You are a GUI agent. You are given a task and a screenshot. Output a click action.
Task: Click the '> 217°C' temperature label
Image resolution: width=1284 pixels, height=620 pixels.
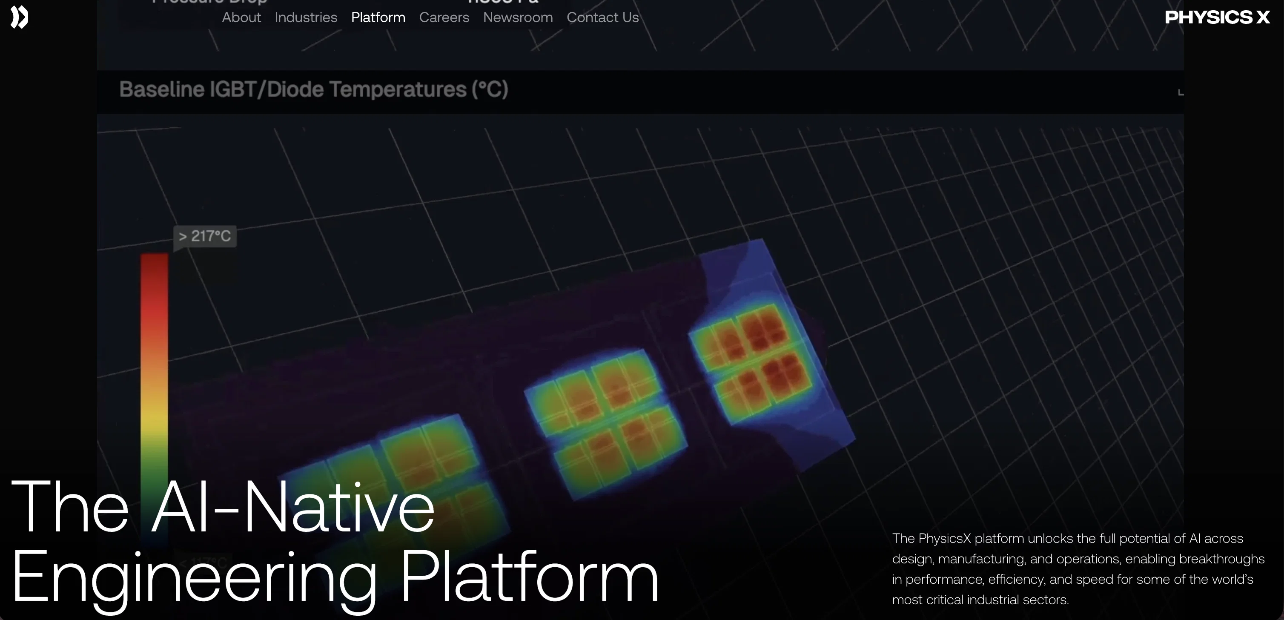pos(205,236)
